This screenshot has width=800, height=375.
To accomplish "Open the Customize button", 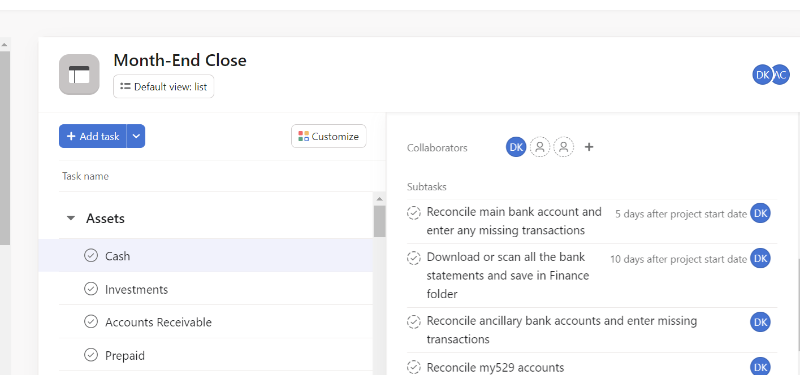I will pyautogui.click(x=328, y=136).
